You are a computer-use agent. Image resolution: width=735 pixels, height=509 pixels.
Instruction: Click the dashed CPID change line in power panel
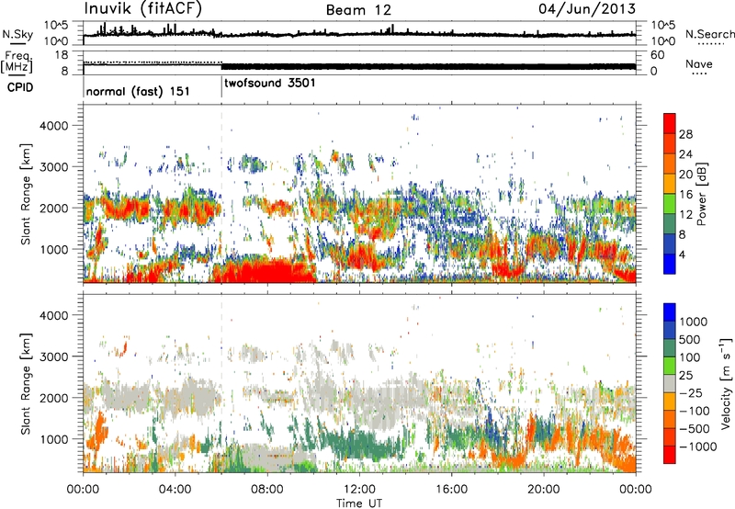pos(221,194)
